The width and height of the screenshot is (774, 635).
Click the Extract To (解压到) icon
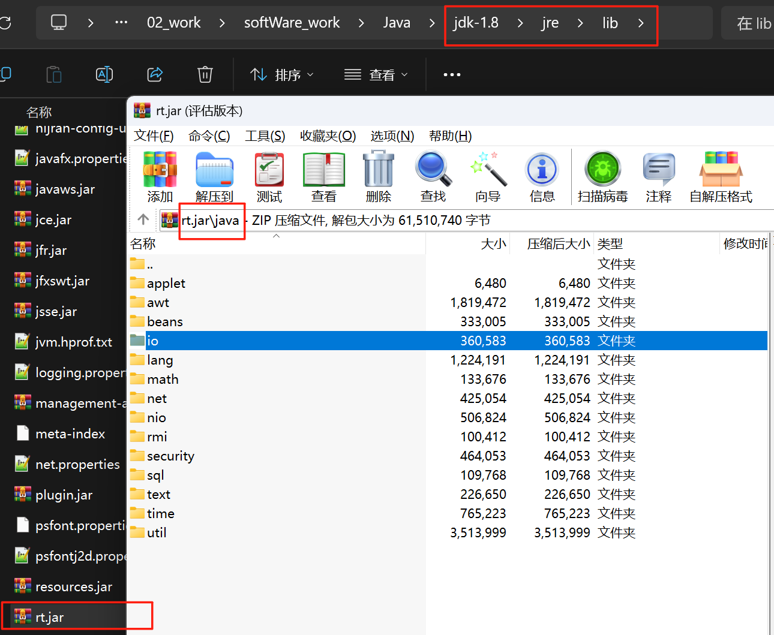(214, 177)
